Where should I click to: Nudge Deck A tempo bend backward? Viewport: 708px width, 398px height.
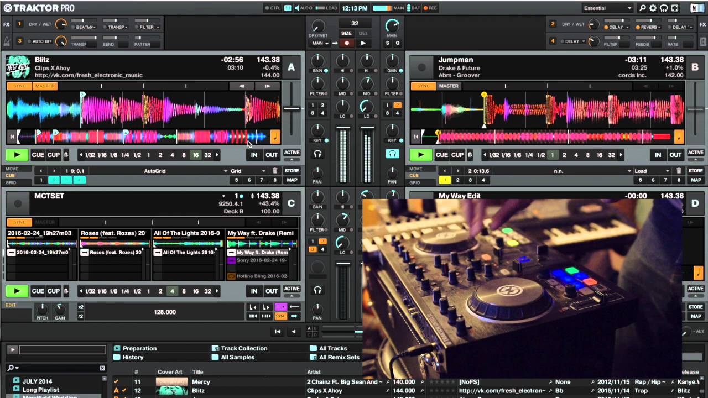(242, 86)
